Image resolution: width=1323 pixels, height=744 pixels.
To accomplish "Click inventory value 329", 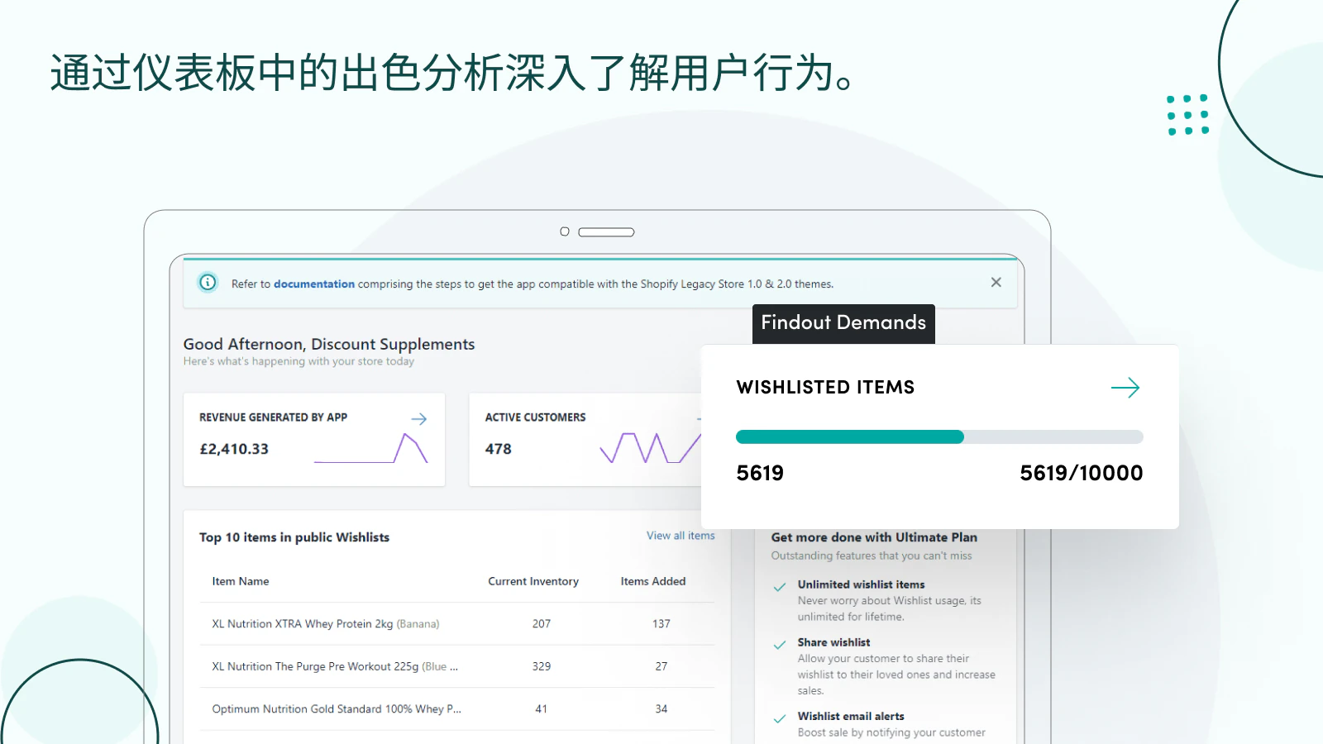I will 542,666.
